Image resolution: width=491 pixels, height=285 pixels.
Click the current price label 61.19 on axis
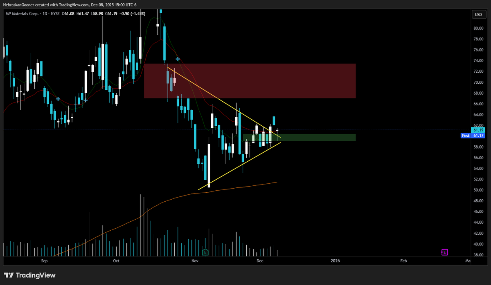coord(478,130)
